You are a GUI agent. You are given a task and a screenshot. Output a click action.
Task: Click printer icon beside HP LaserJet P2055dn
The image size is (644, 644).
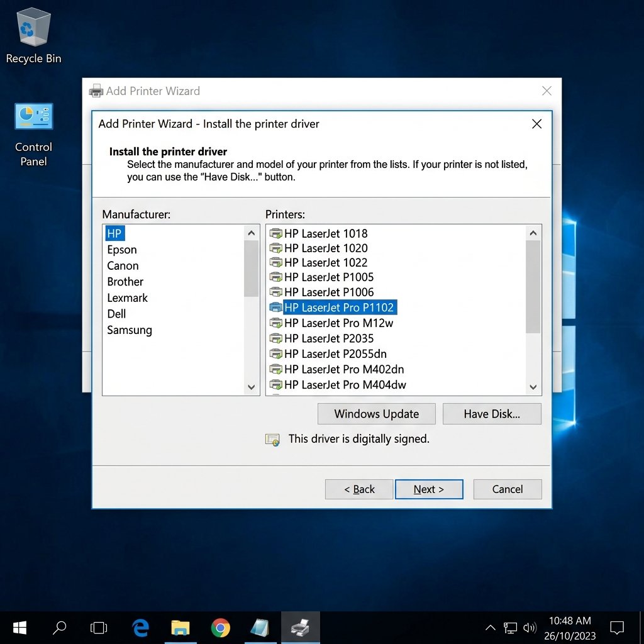275,353
